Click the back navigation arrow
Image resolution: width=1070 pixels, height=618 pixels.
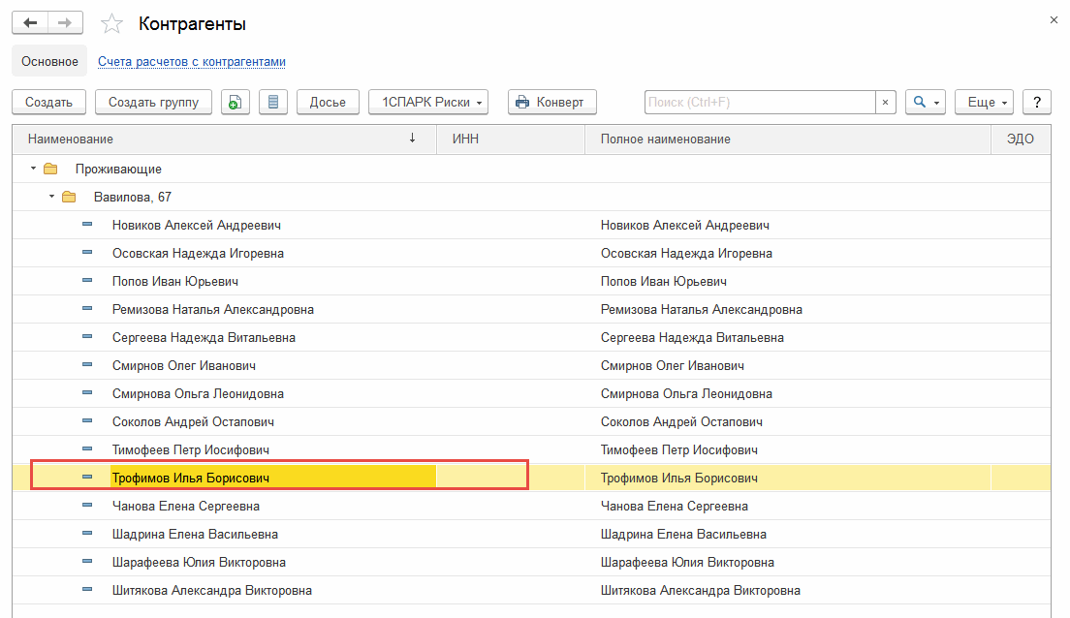29,23
